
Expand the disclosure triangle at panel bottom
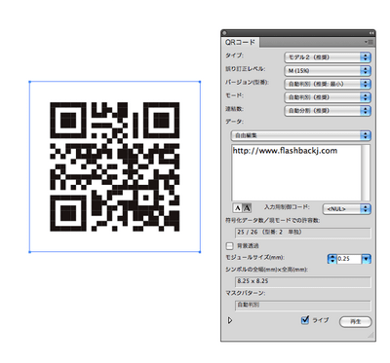[230, 320]
